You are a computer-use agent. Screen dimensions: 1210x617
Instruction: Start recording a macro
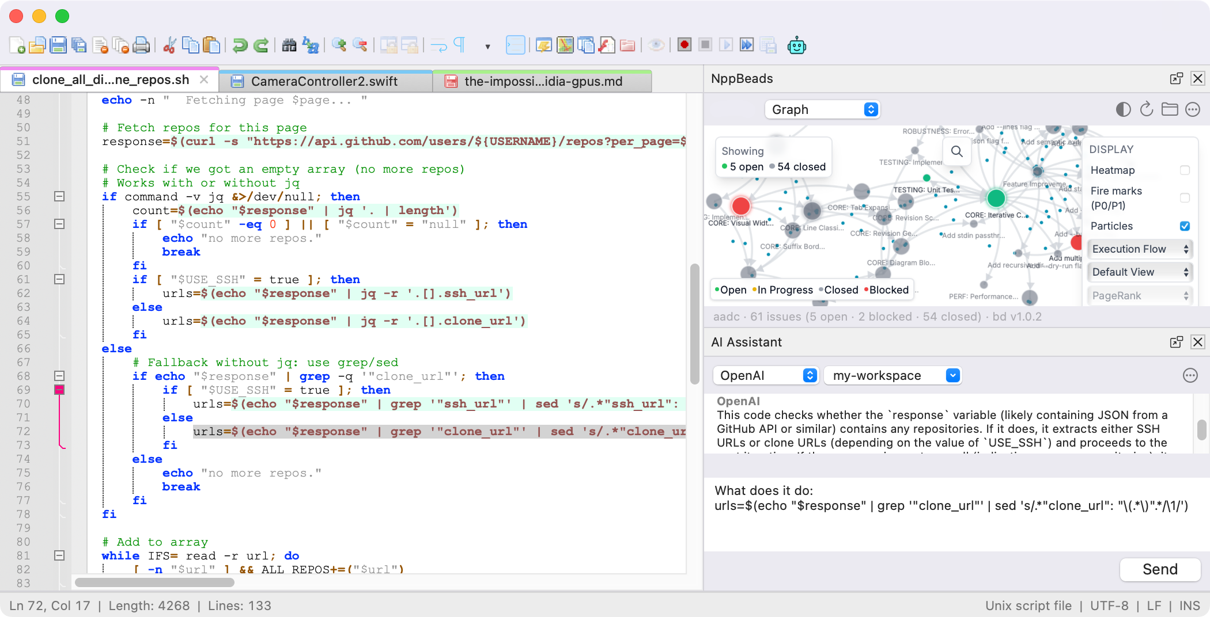(x=684, y=45)
